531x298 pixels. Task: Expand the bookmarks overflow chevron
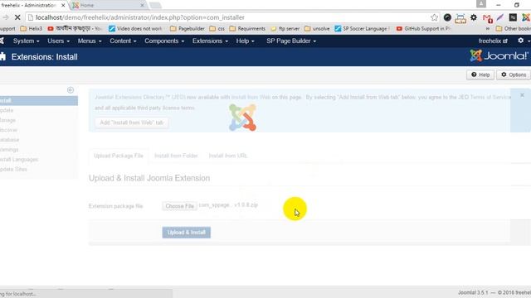click(x=488, y=29)
